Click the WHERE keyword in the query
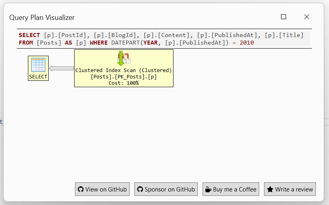 pyautogui.click(x=99, y=43)
